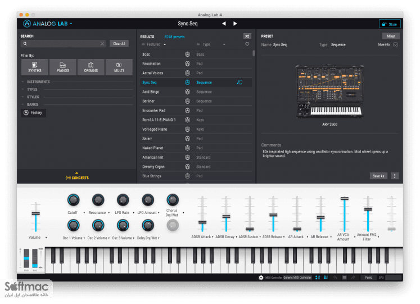Open the Analog Lab logo menu

point(48,24)
